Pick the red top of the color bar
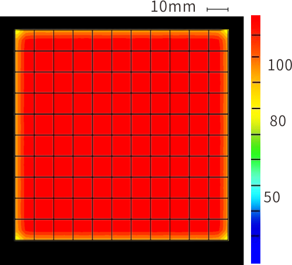Viewport: 292px width, 265px height. (x=256, y=25)
